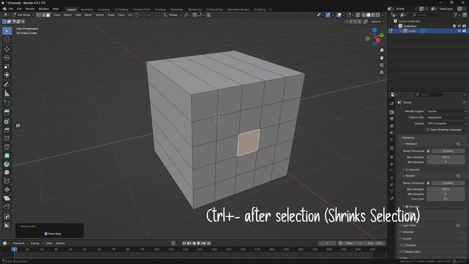The image size is (469, 264).
Task: Toggle camera view icon
Action: (x=381, y=65)
